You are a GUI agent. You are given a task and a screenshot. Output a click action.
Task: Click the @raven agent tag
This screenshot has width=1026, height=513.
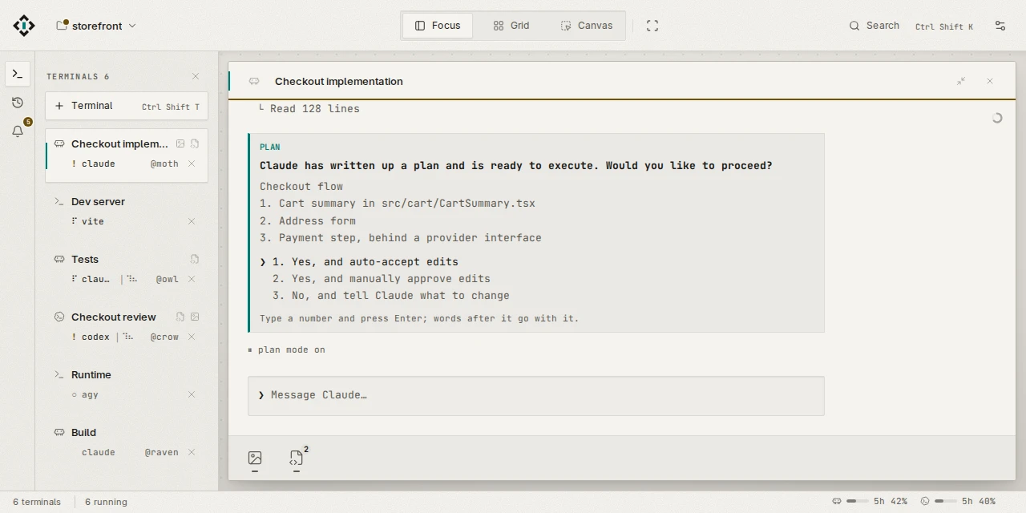coord(162,452)
